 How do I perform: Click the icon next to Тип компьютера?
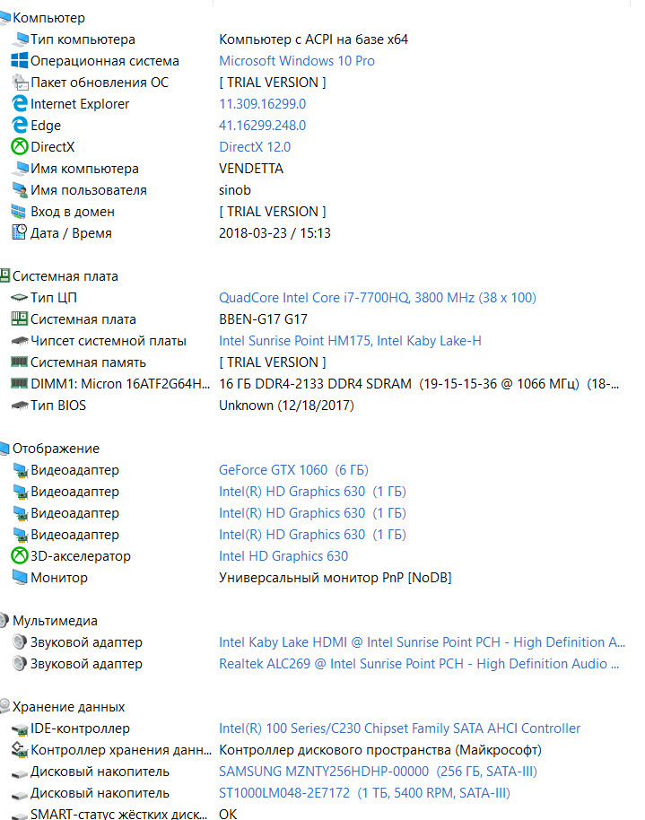click(21, 39)
